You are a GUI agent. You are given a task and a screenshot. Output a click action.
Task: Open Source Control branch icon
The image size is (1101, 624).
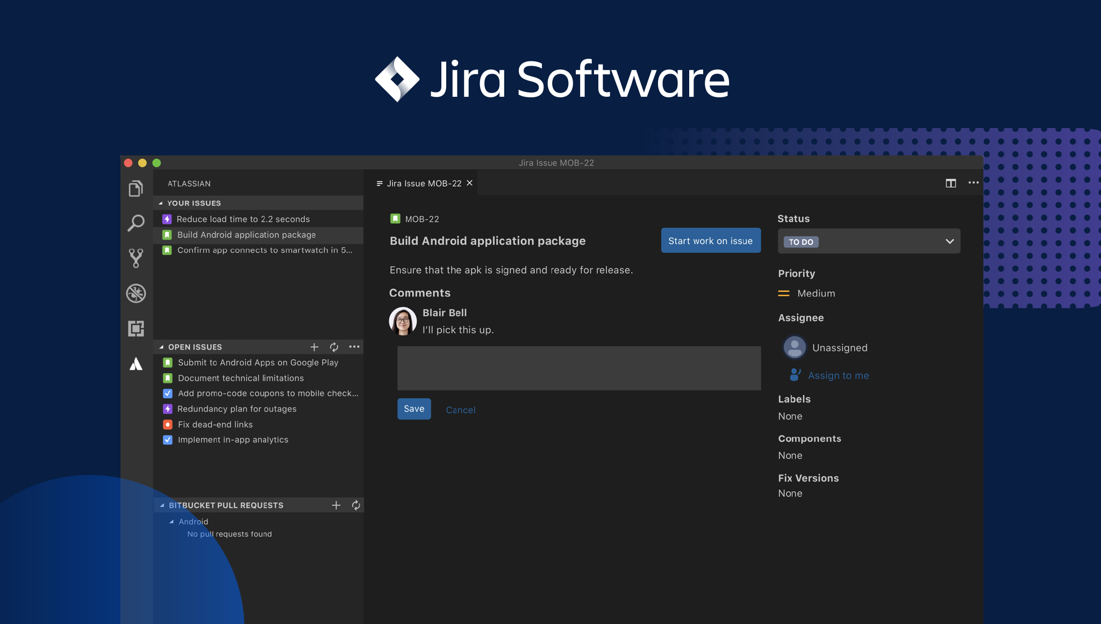pyautogui.click(x=136, y=258)
